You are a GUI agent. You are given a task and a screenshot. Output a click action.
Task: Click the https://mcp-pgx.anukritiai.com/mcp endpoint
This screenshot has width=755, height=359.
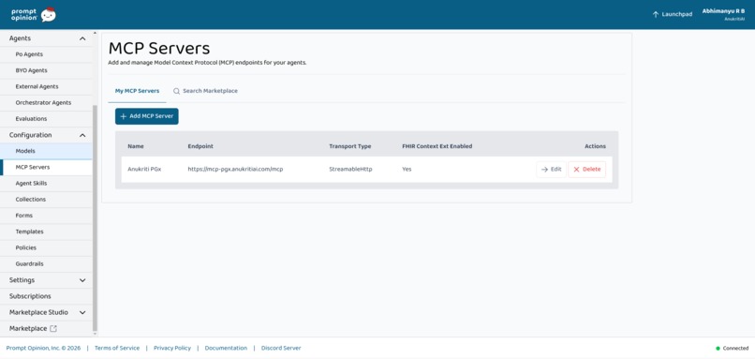coord(235,169)
